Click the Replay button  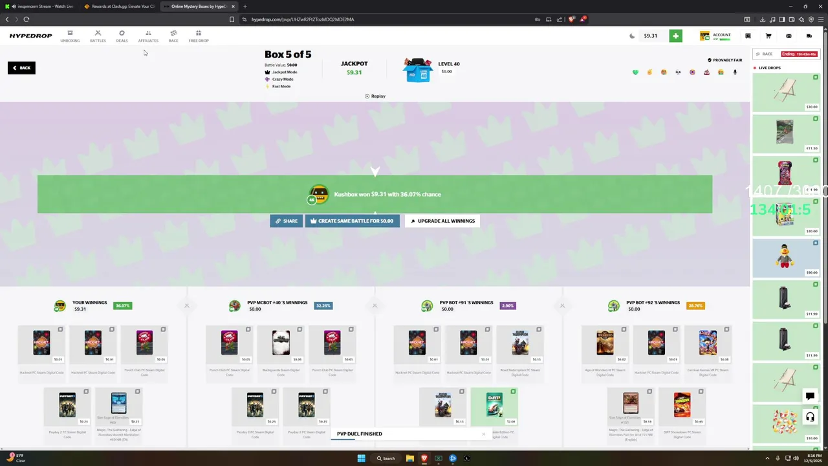coord(375,96)
